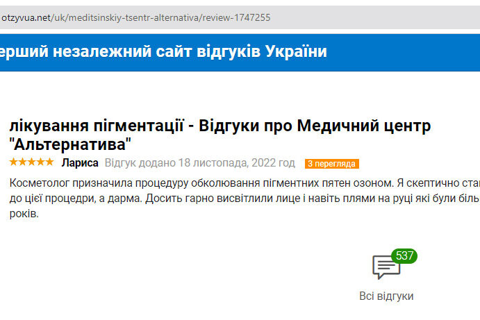Select the third rating star
This screenshot has height=320, width=480.
31,162
